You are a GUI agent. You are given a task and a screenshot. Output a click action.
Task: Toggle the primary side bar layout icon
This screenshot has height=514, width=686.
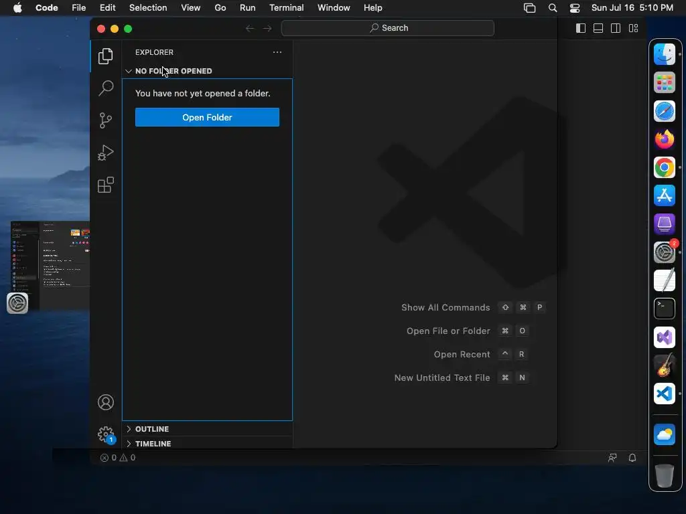pos(581,28)
